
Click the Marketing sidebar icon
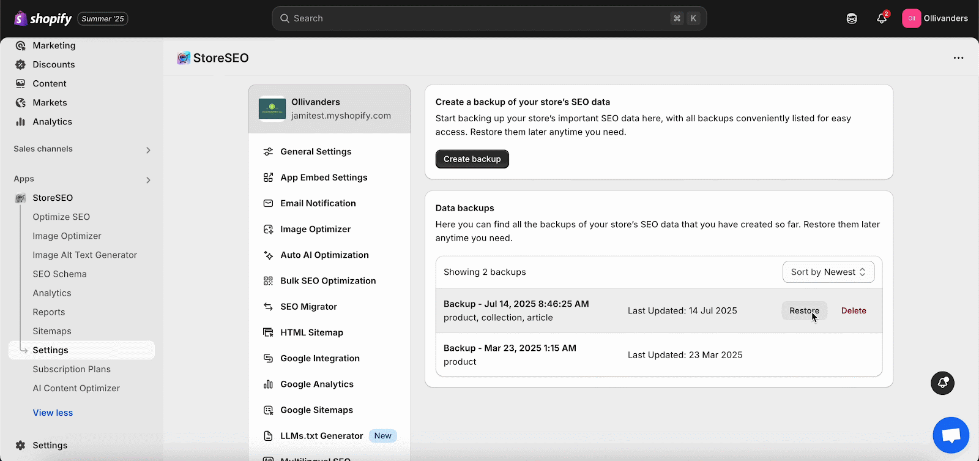(x=21, y=45)
